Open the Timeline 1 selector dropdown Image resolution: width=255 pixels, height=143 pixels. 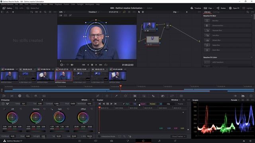pos(94,12)
